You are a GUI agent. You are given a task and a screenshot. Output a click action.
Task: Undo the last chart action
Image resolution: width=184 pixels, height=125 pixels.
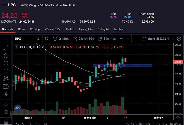click(x=122, y=39)
